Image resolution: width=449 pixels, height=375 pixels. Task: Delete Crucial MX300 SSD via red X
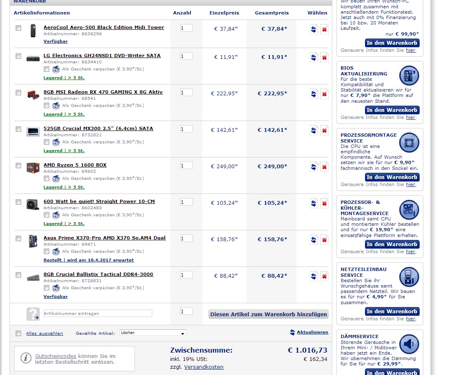point(324,131)
